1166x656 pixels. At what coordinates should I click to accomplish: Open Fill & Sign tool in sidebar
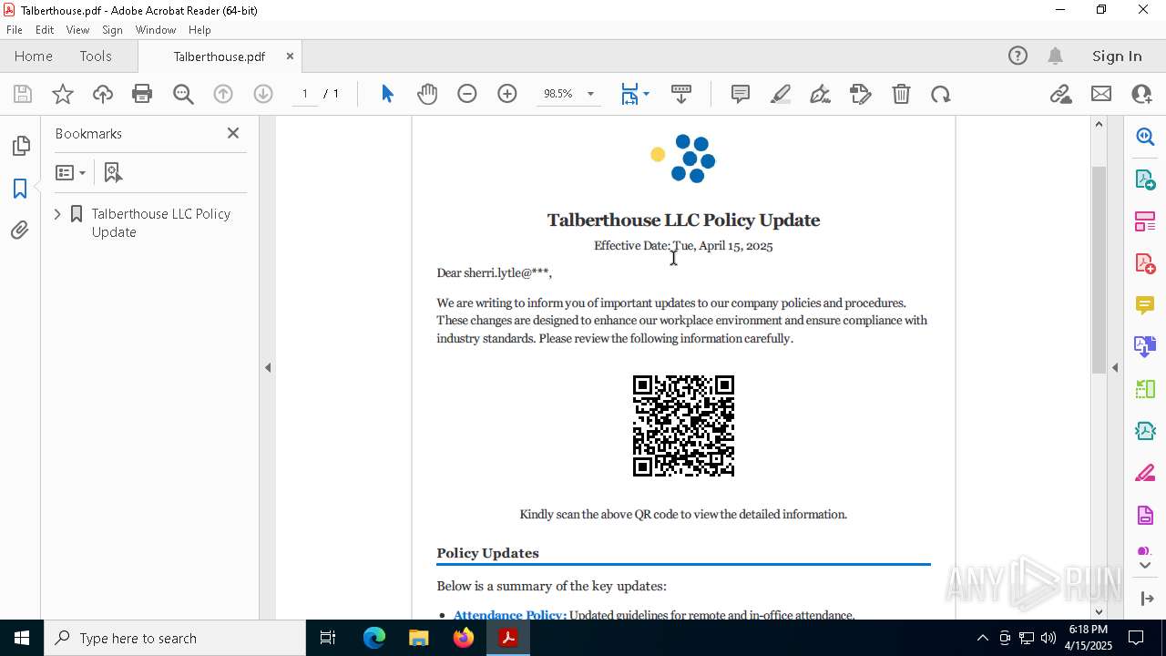point(1145,474)
